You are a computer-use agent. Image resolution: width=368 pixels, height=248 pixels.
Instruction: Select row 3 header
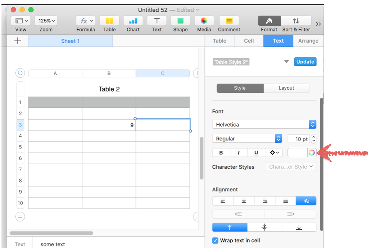[x=20, y=125]
